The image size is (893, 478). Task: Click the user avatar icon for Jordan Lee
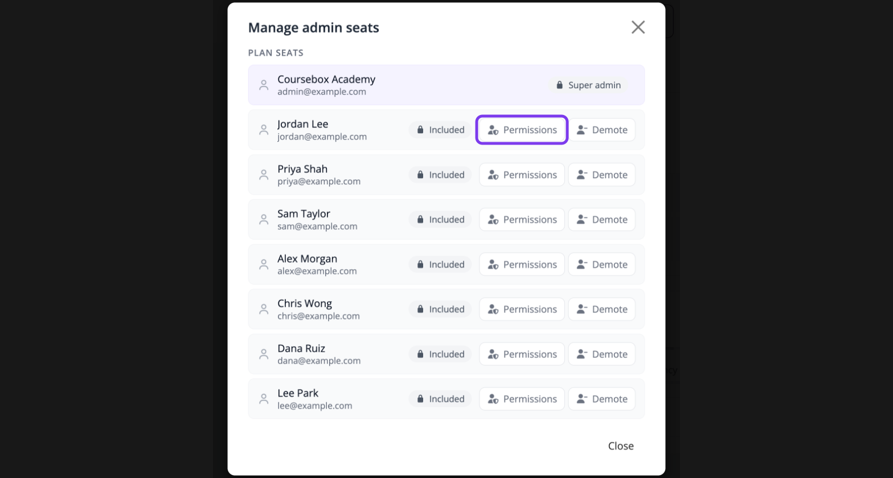pos(264,130)
